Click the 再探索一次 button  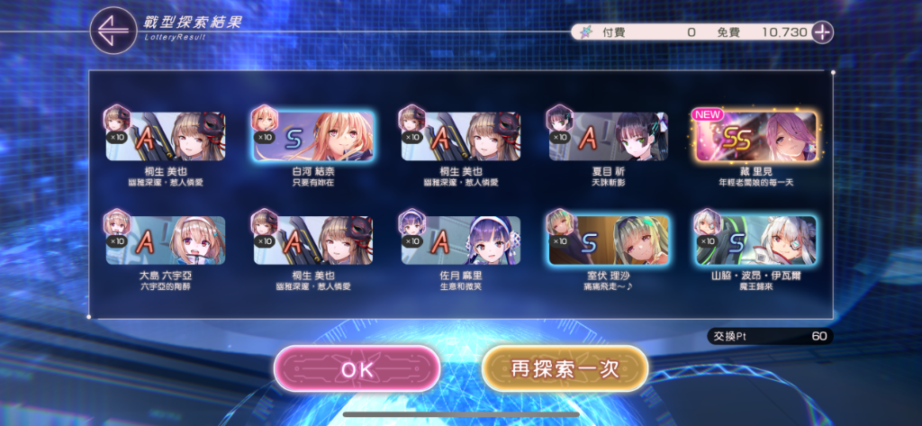click(x=565, y=369)
